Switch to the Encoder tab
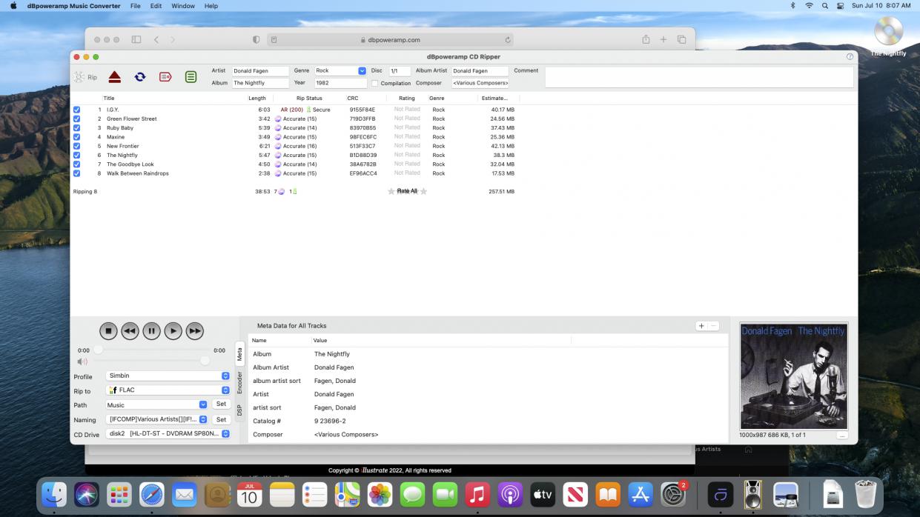This screenshot has width=920, height=517. (x=239, y=382)
